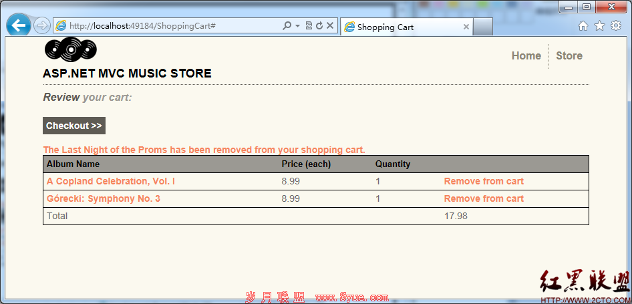Minimize the browser window
This screenshot has height=304, width=632.
[x=569, y=7]
